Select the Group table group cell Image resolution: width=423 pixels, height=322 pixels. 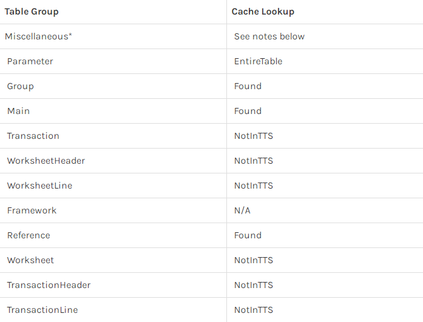coord(21,86)
